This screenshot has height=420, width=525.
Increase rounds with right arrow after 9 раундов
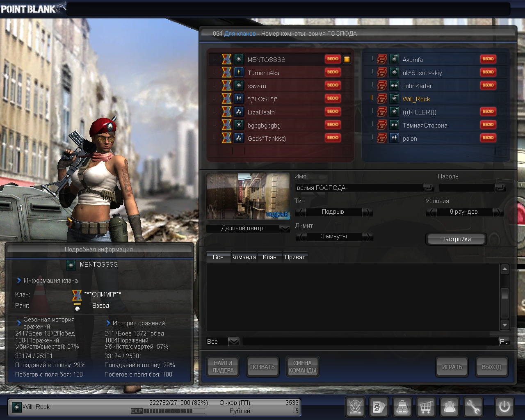[498, 212]
